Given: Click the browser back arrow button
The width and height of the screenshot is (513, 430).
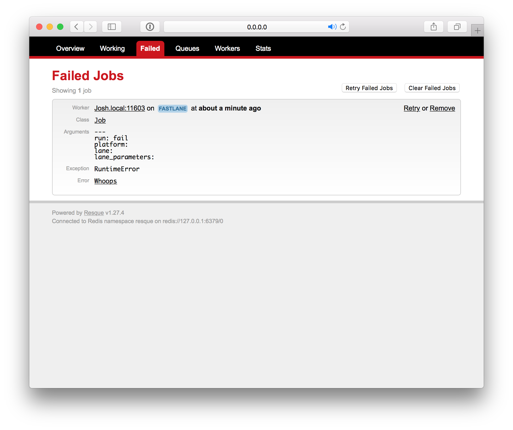Looking at the screenshot, I should (x=77, y=27).
